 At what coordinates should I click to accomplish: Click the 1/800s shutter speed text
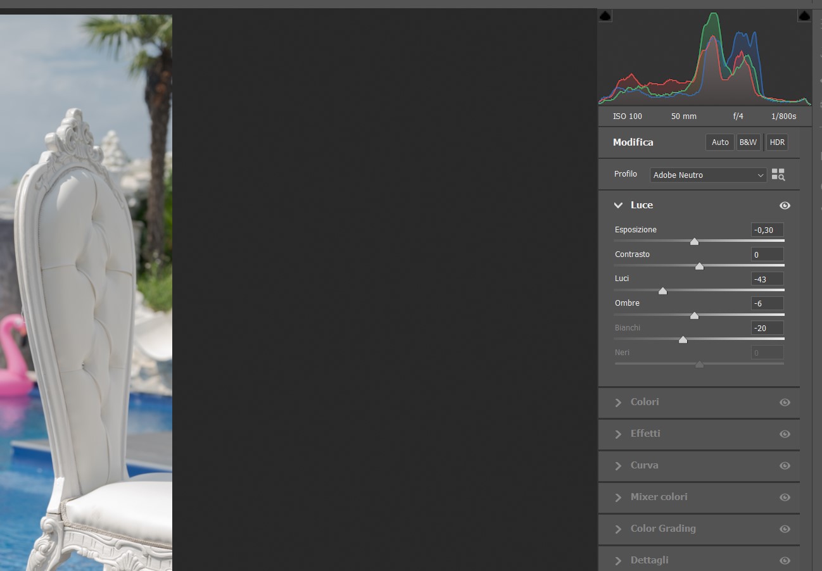[x=783, y=116]
